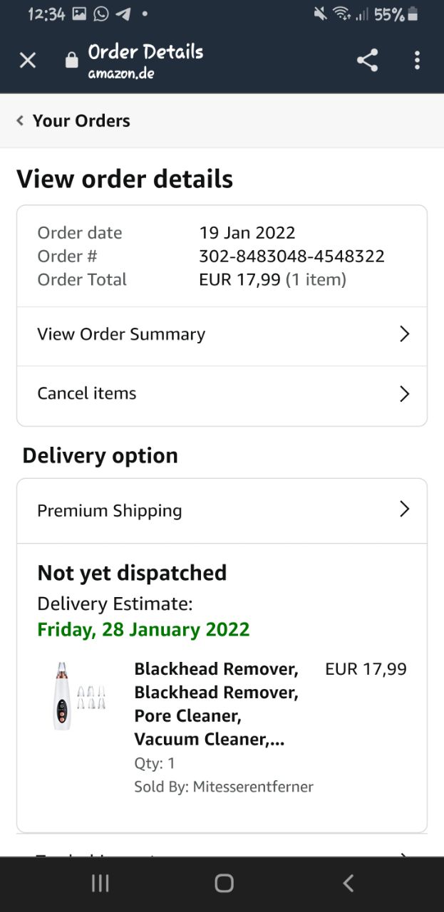The width and height of the screenshot is (444, 912).
Task: Tap the order number 302-8483048-4548322
Action: tap(291, 256)
